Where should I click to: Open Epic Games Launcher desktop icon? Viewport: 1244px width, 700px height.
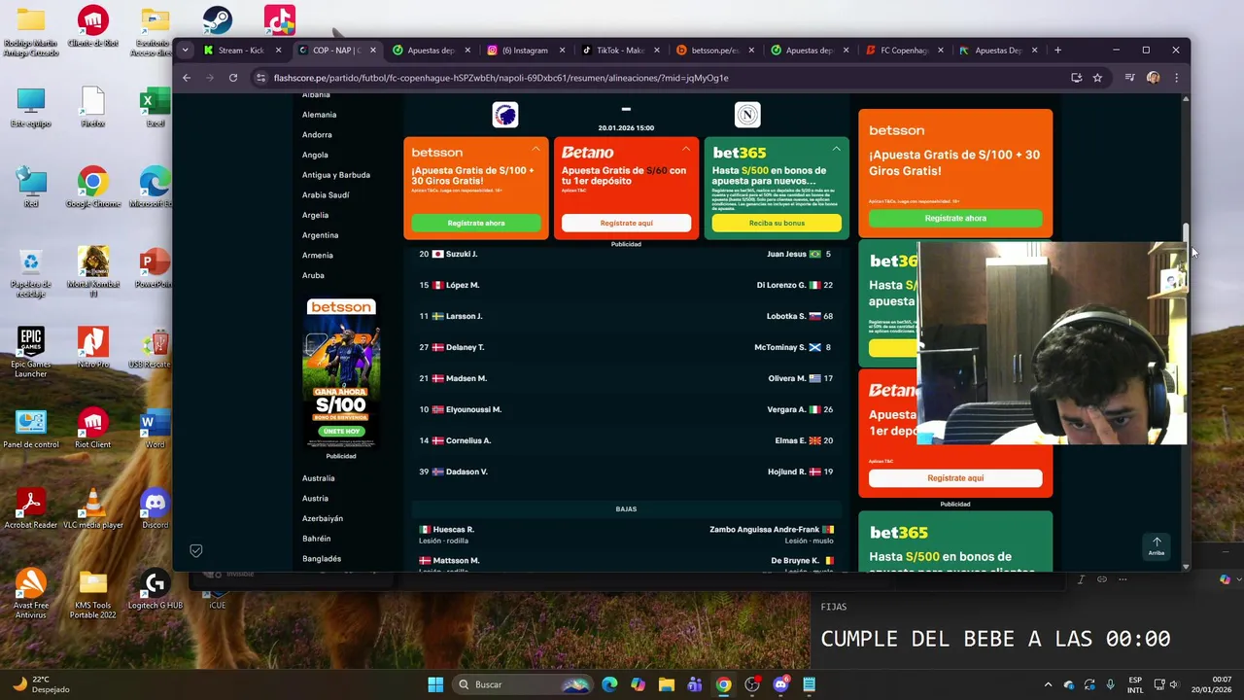(31, 353)
